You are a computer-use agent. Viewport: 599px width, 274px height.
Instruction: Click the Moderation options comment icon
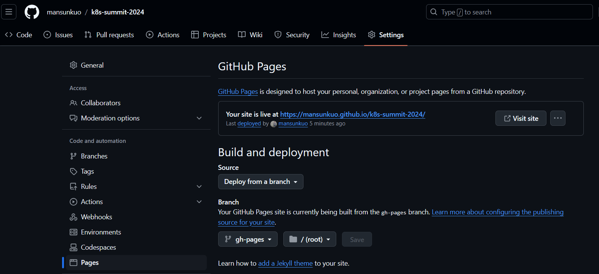point(73,118)
